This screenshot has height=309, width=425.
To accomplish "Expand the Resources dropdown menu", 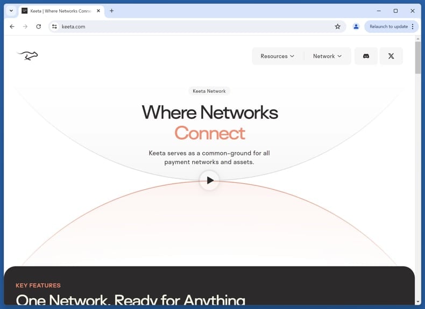I will coord(277,56).
